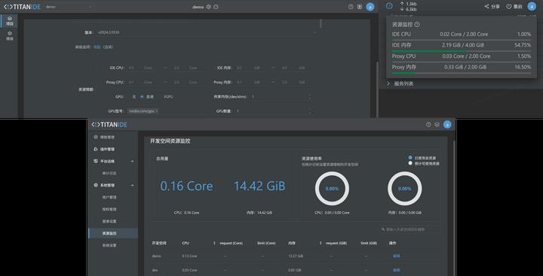Select the 直通 GPU radio option

pos(142,97)
